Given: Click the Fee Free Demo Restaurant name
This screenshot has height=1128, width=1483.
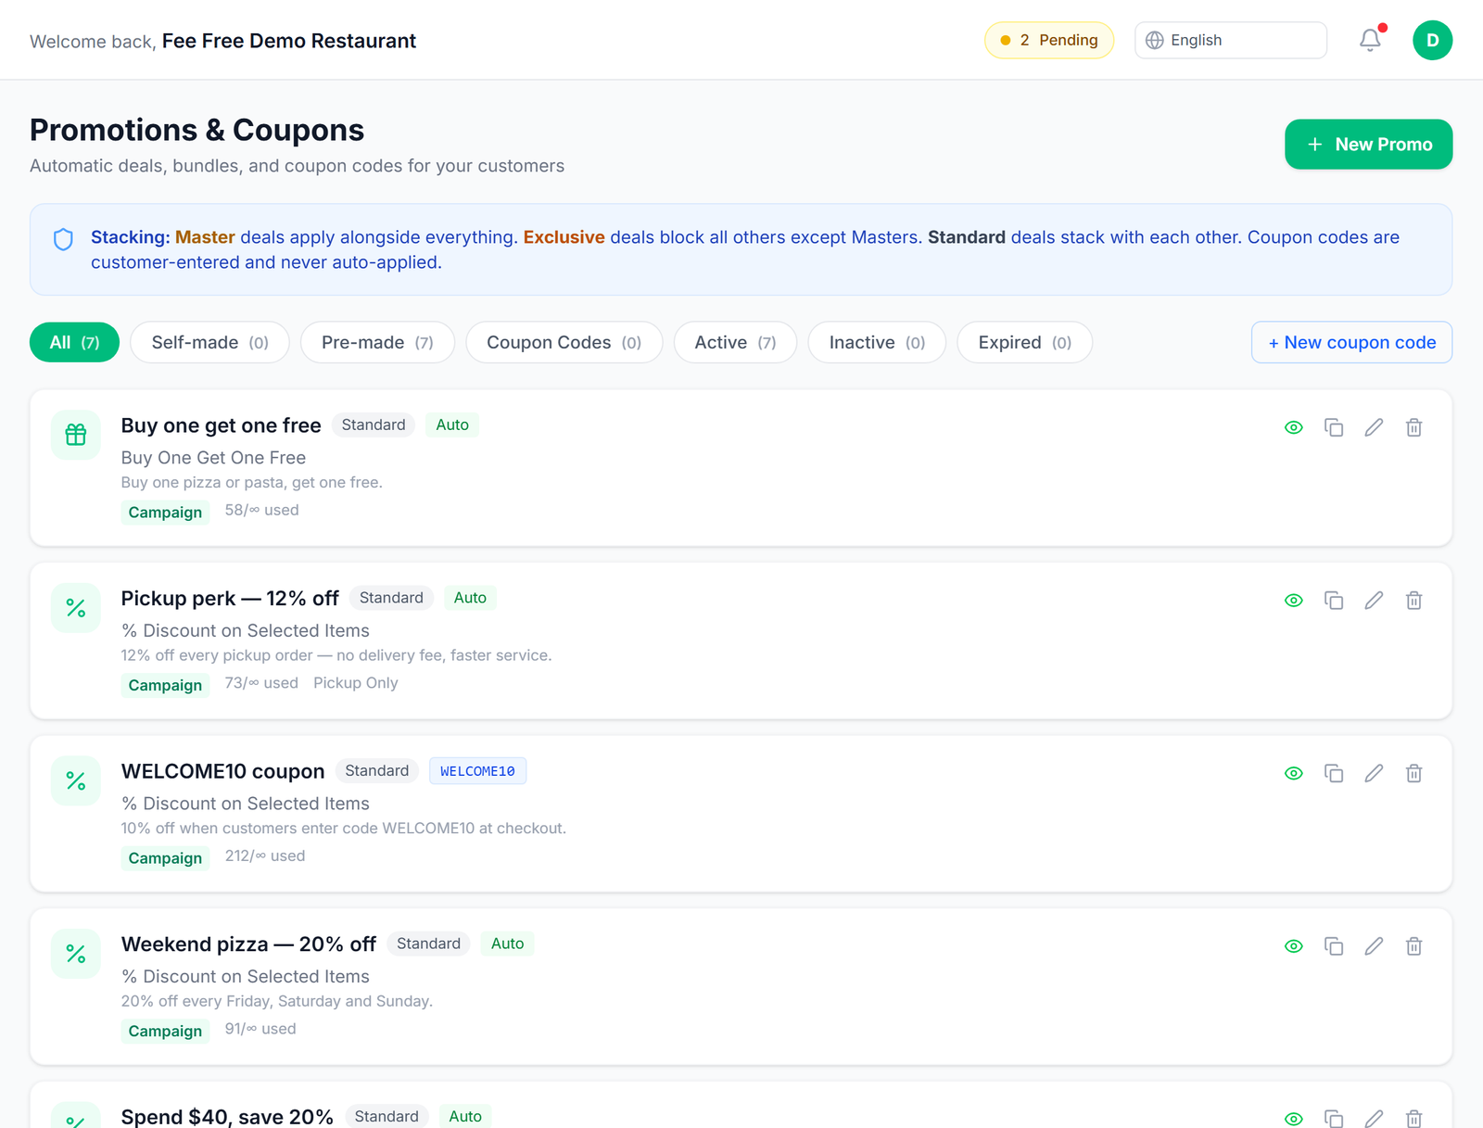Looking at the screenshot, I should pos(289,41).
